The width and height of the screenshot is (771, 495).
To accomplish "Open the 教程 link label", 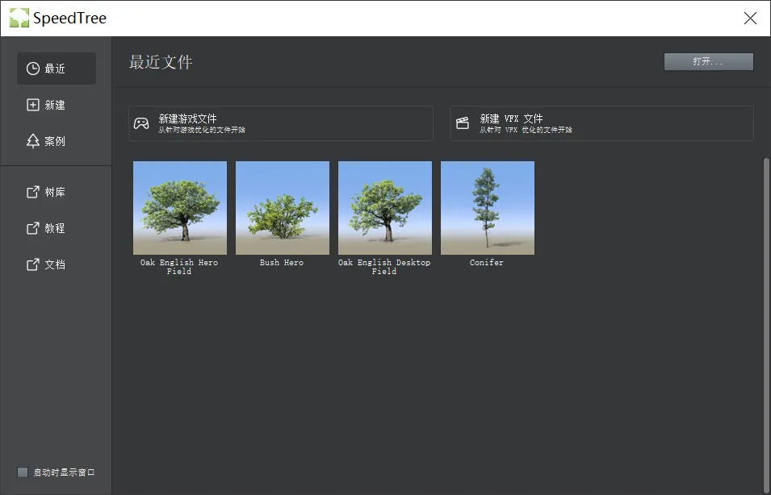I will coord(55,228).
